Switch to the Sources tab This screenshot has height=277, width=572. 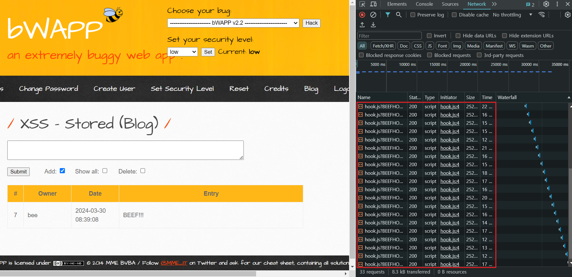pyautogui.click(x=450, y=4)
